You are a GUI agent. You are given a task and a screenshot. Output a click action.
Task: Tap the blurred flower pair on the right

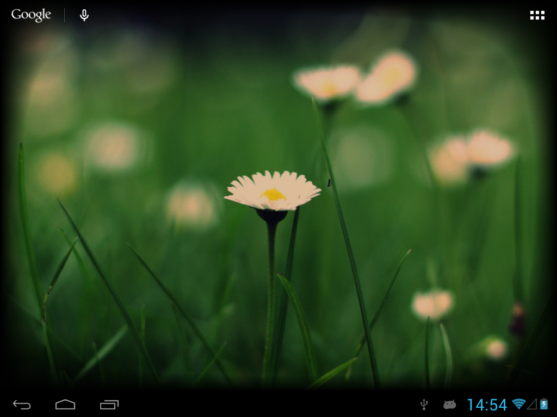(471, 154)
